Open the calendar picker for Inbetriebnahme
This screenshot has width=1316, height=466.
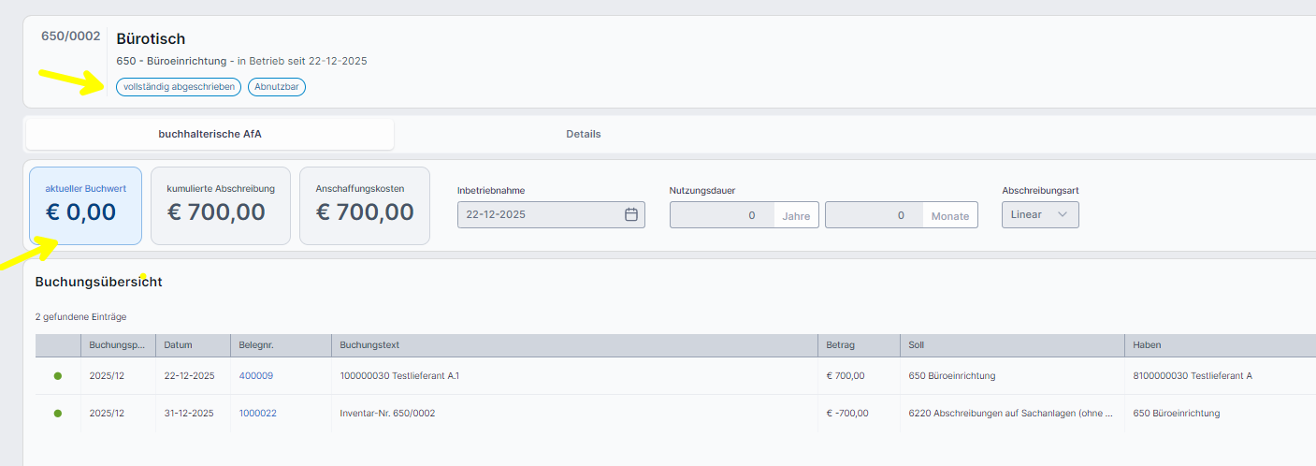(x=630, y=214)
